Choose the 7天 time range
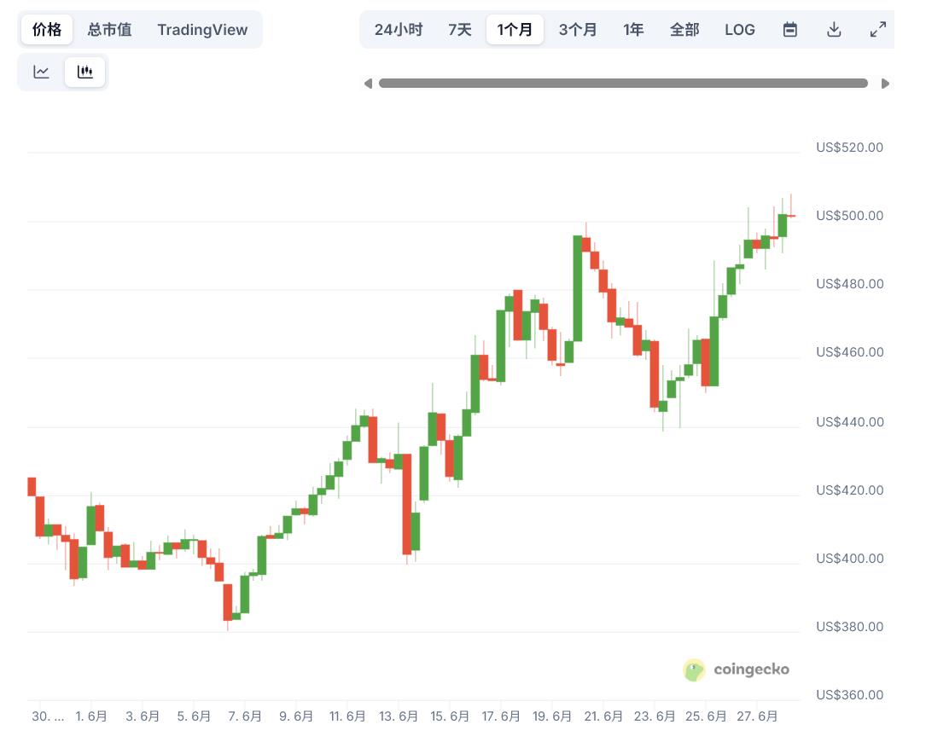926x736 pixels. click(459, 30)
